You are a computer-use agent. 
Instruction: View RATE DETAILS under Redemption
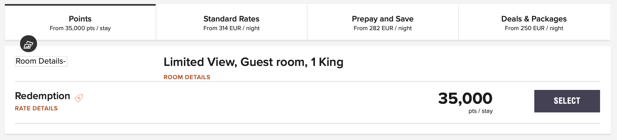click(x=36, y=108)
